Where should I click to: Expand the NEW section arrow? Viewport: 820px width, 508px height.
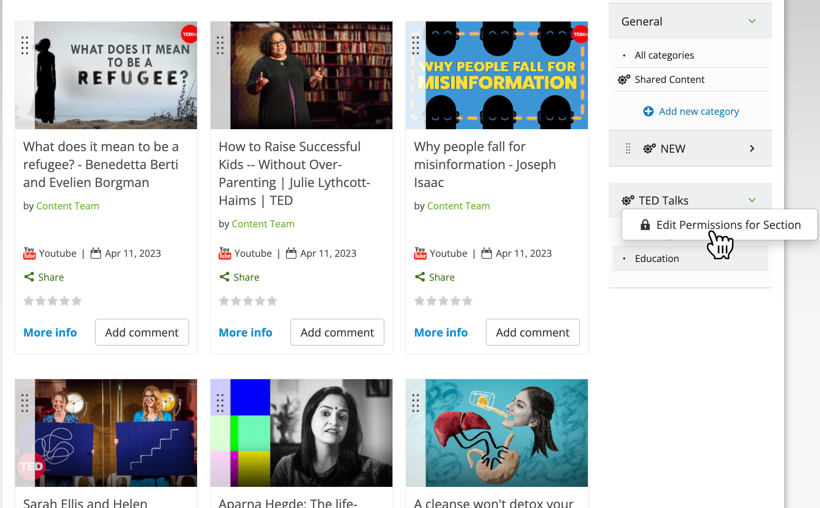[752, 148]
